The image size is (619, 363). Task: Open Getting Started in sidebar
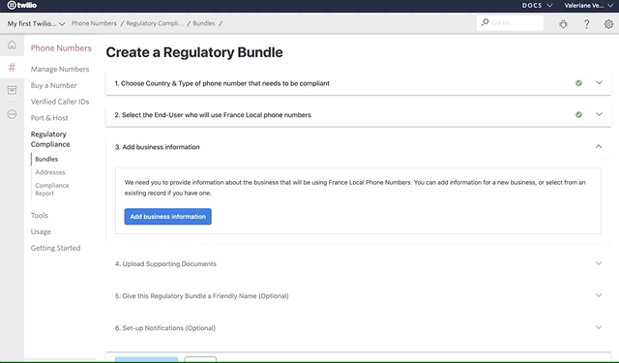pos(56,248)
